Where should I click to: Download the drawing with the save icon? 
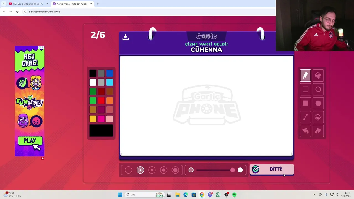pyautogui.click(x=126, y=37)
